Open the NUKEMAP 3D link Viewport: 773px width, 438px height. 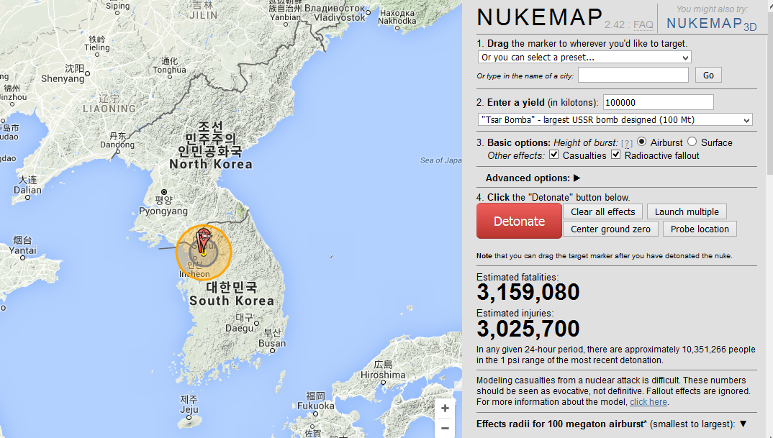point(711,24)
